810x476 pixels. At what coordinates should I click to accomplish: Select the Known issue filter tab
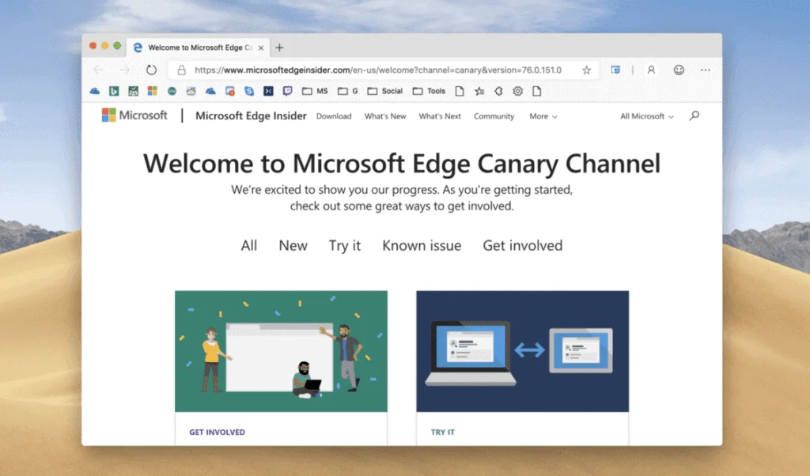tap(422, 246)
